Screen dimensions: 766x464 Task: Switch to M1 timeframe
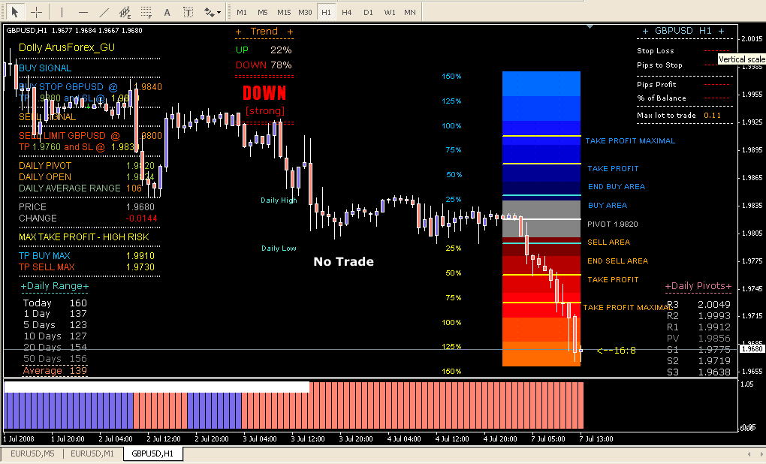[241, 13]
